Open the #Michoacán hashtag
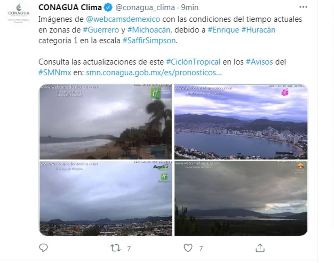 click(x=149, y=30)
